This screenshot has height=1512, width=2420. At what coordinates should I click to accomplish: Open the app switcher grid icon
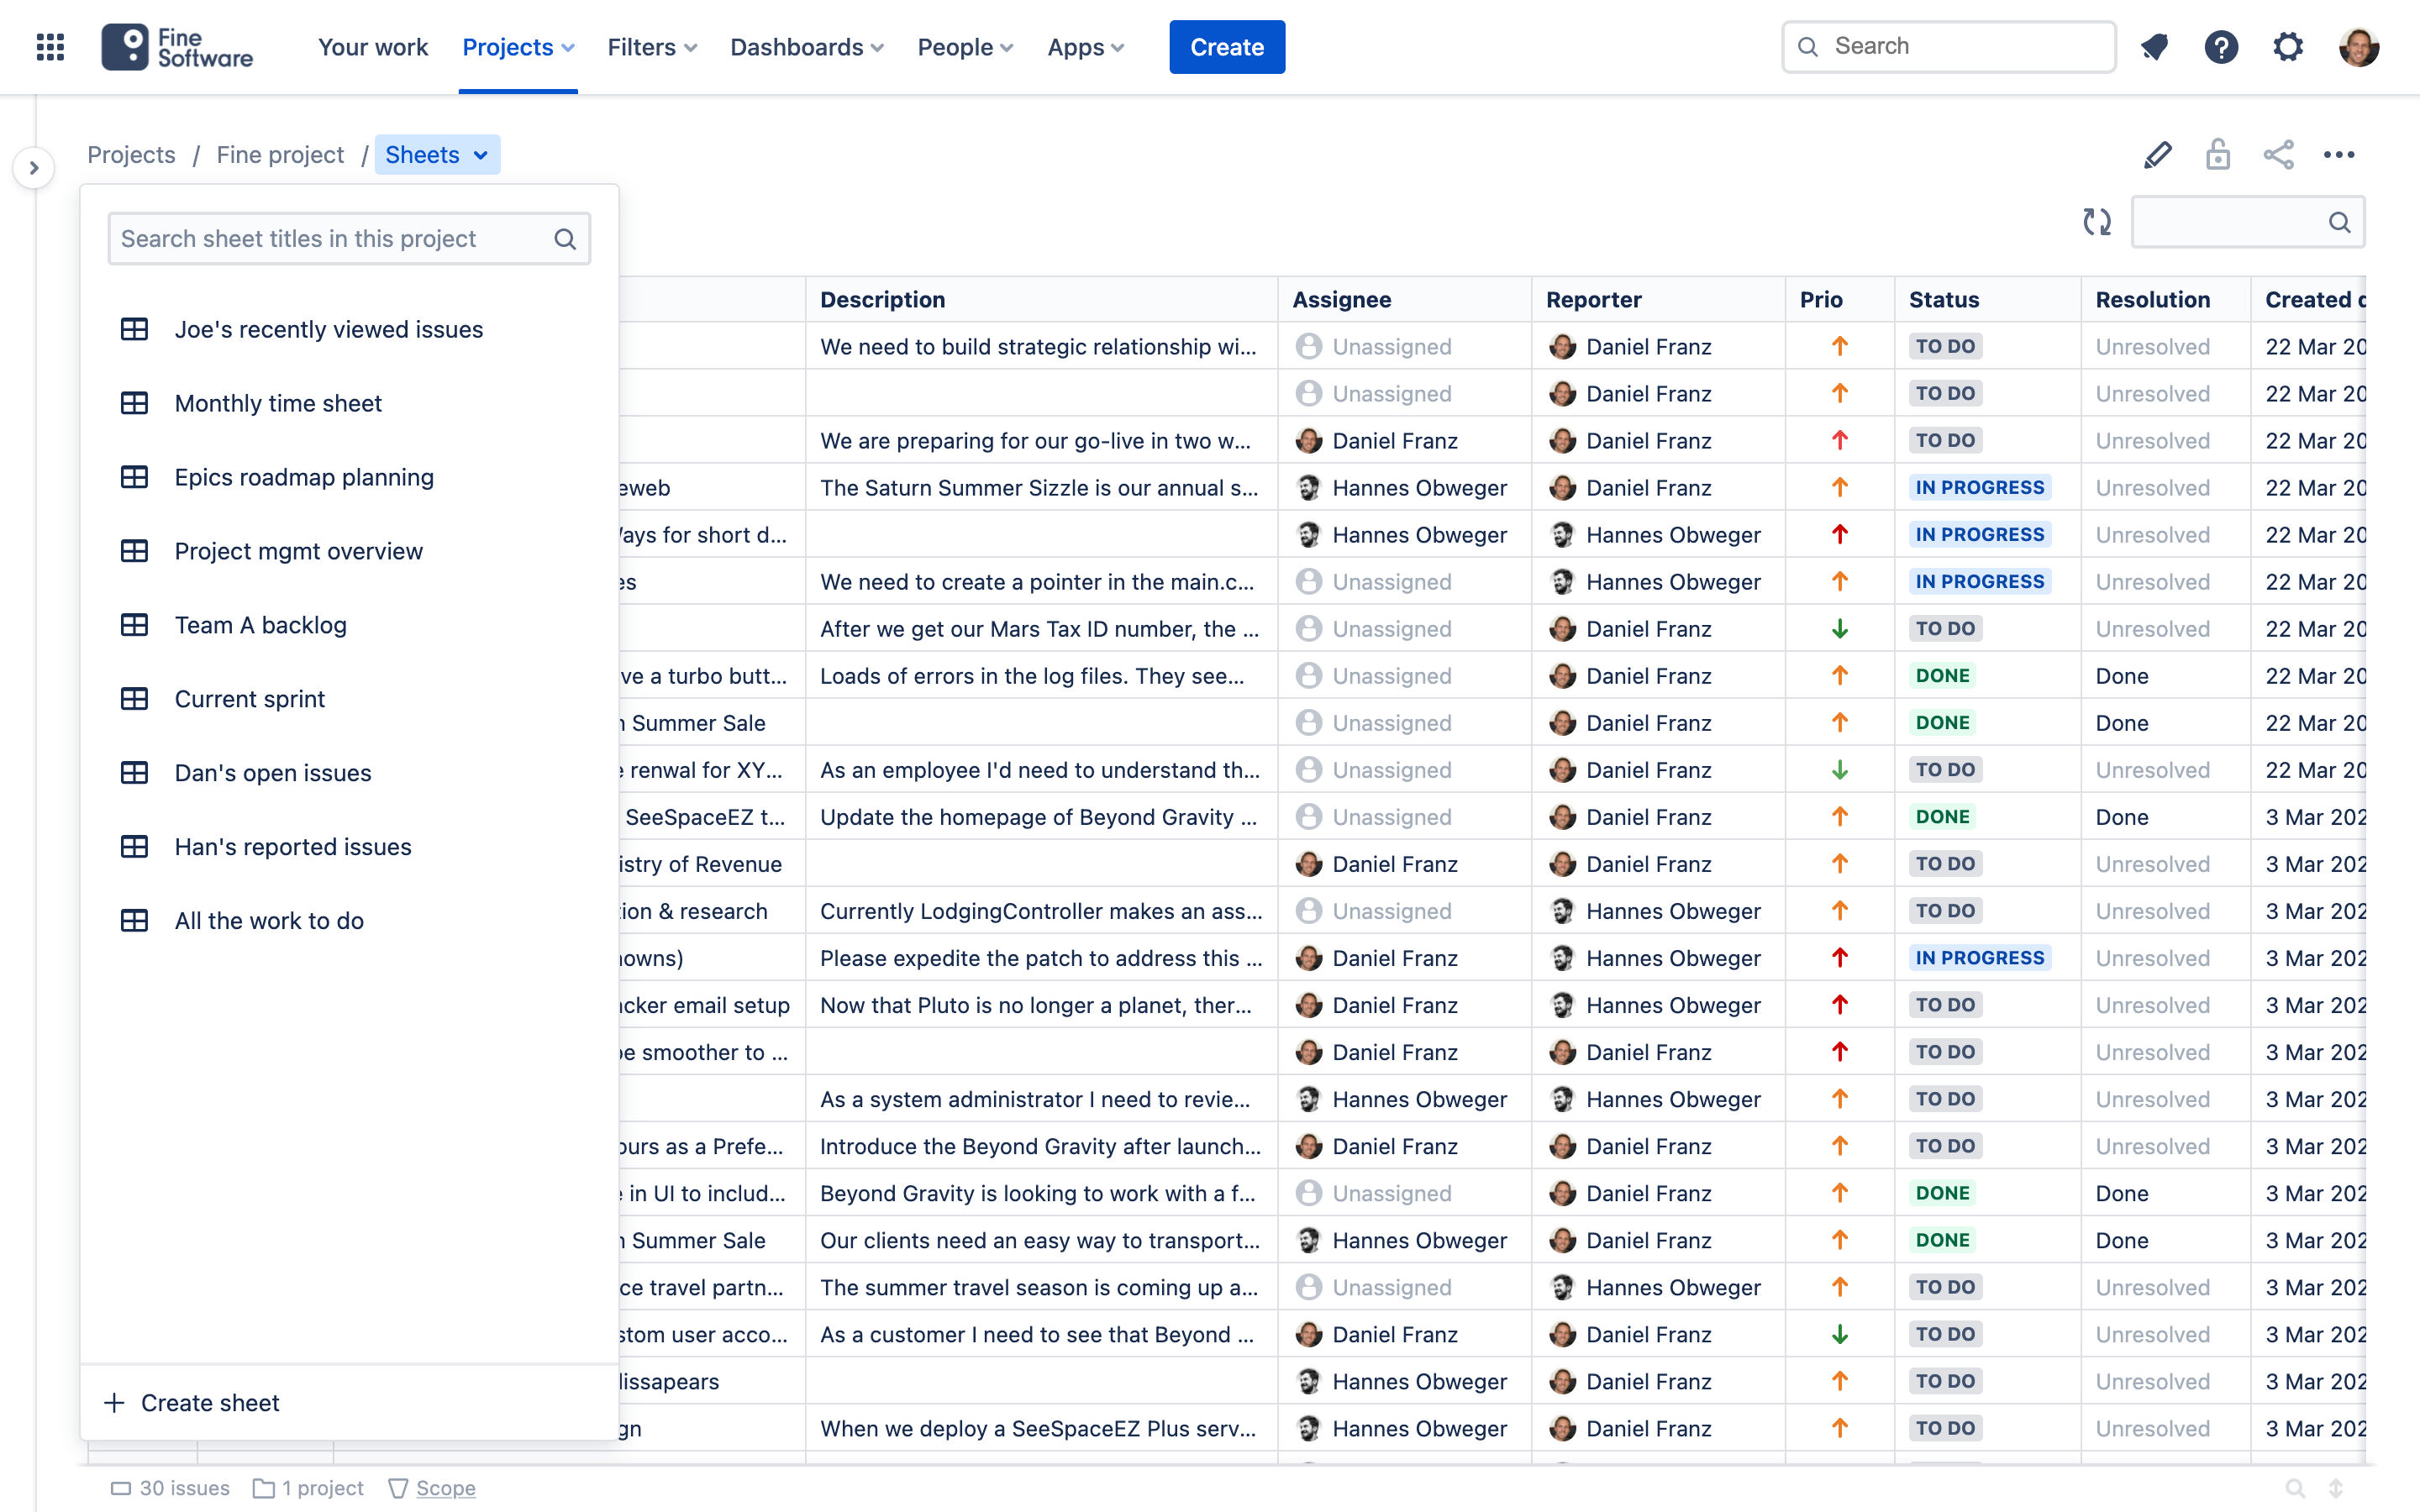pos(50,47)
